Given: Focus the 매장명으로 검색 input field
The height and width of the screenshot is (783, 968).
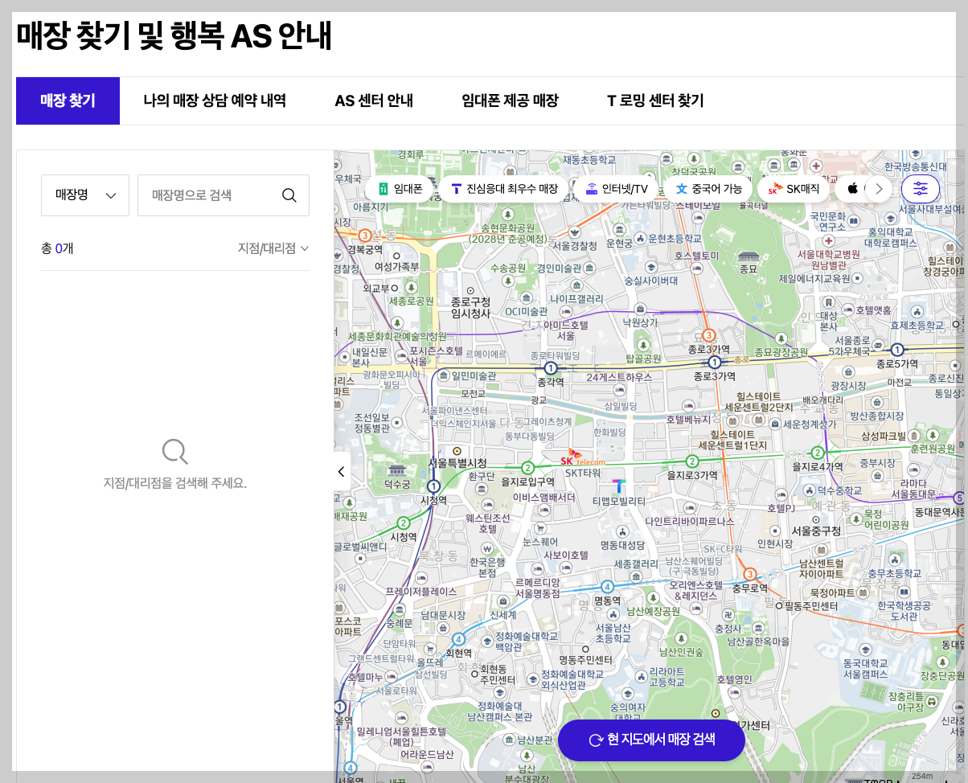Looking at the screenshot, I should (224, 195).
